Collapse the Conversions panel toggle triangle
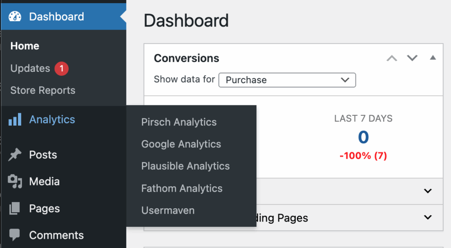The width and height of the screenshot is (451, 248). tap(433, 58)
